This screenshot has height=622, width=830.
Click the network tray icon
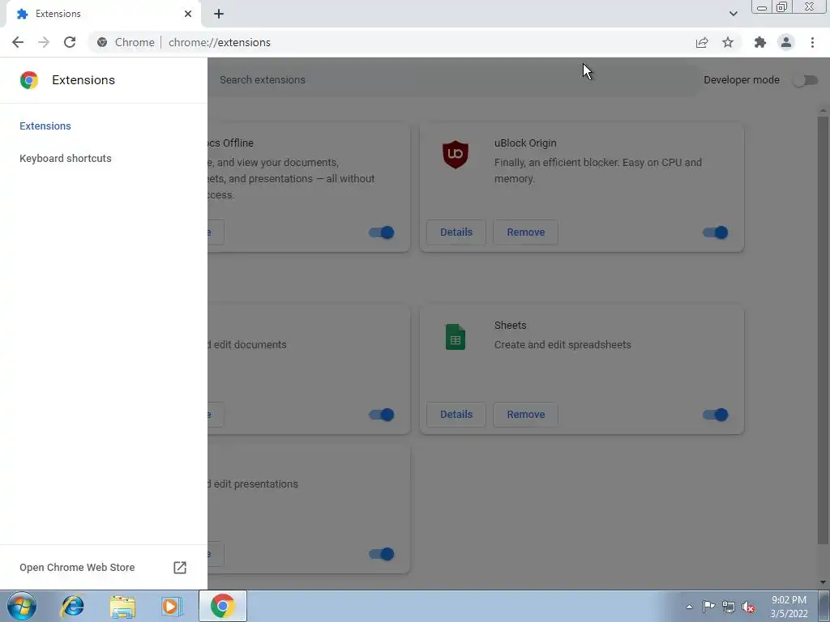(729, 607)
